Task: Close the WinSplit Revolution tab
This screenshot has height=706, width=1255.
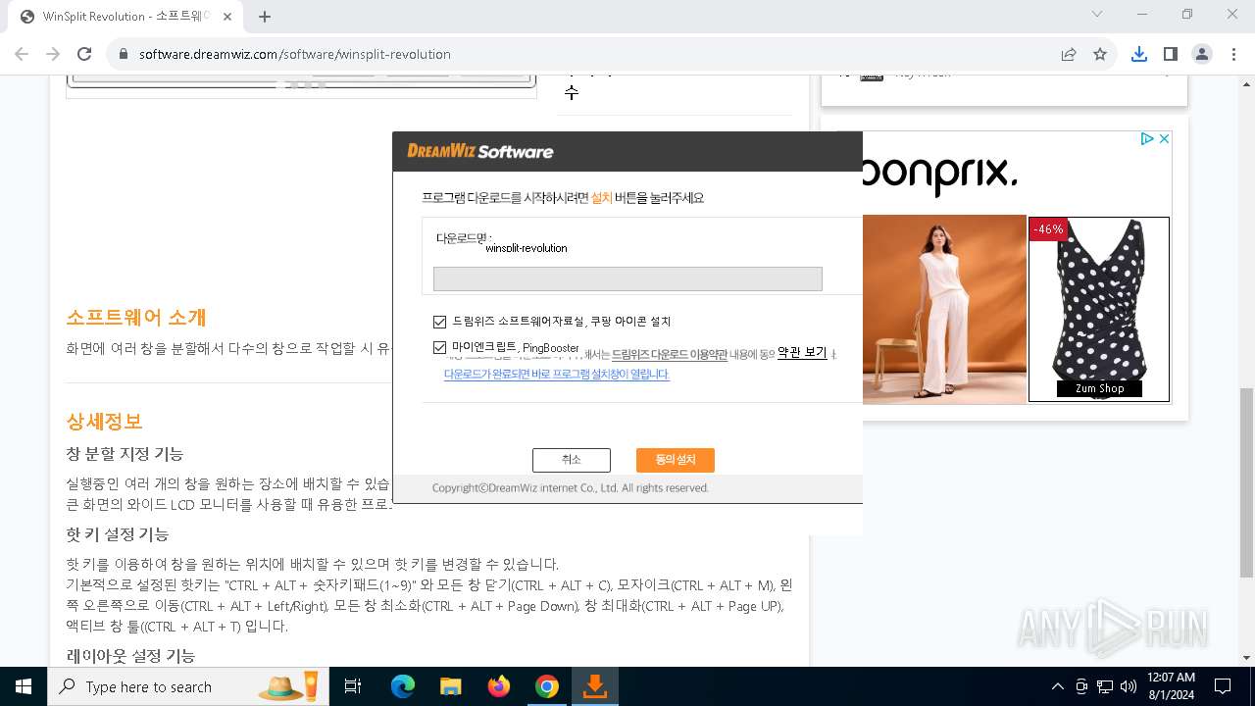Action: [x=229, y=16]
